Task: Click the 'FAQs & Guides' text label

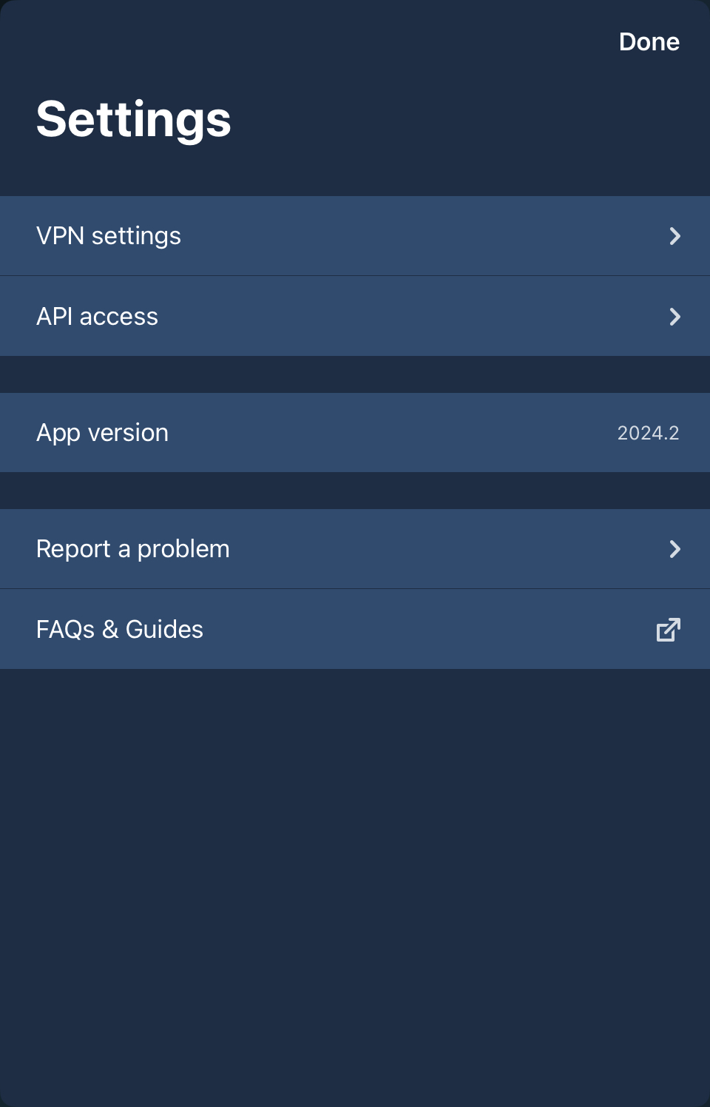Action: click(x=120, y=630)
